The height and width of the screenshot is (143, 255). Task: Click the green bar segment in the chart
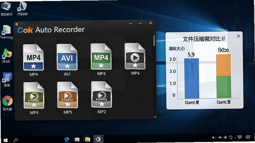(x=224, y=87)
